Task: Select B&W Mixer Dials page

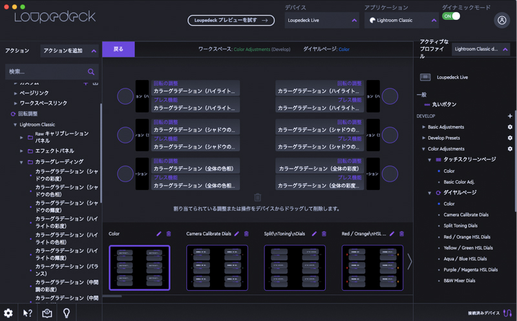Action: [x=459, y=281]
